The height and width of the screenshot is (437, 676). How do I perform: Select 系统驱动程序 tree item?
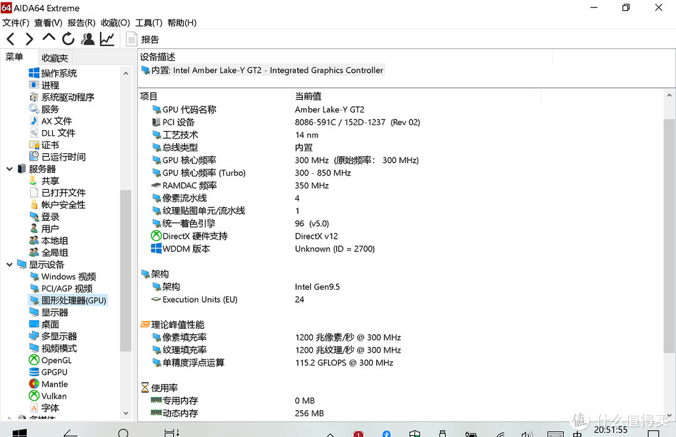(x=61, y=97)
